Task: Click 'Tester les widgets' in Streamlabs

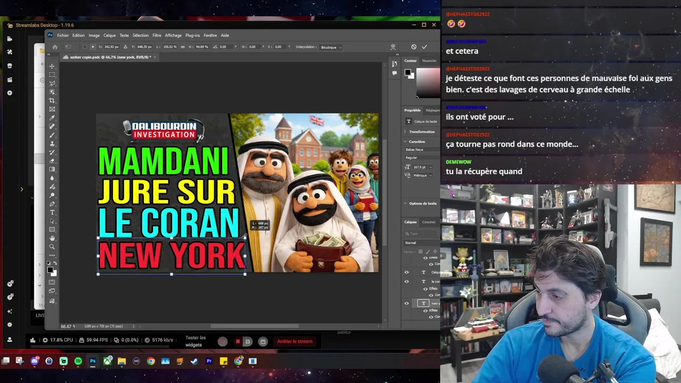Action: (x=195, y=341)
